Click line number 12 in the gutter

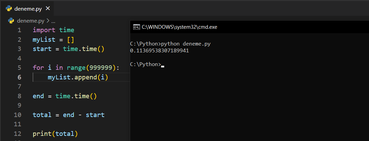(x=18, y=133)
